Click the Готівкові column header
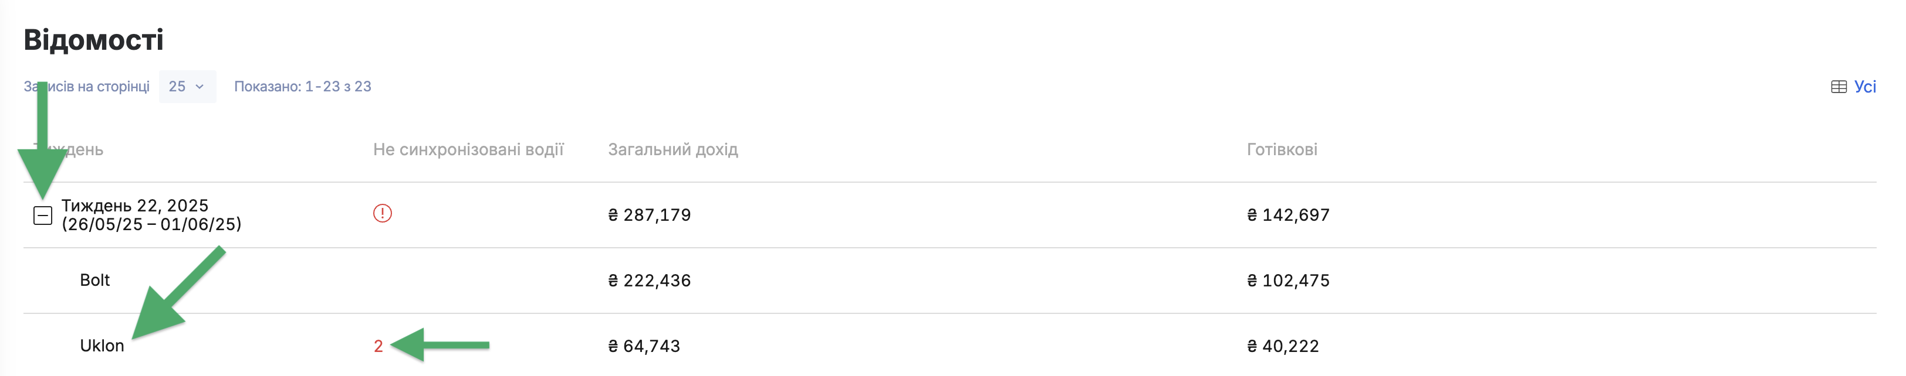 tap(1282, 149)
